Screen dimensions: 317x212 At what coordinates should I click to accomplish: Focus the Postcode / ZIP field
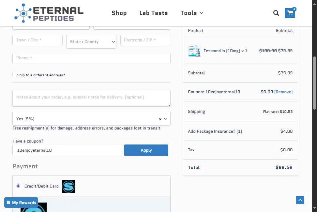tap(145, 40)
